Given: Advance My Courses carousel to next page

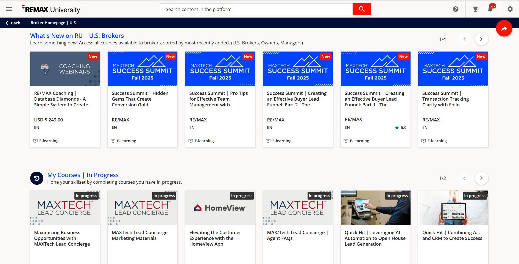Looking at the screenshot, I should (x=481, y=178).
